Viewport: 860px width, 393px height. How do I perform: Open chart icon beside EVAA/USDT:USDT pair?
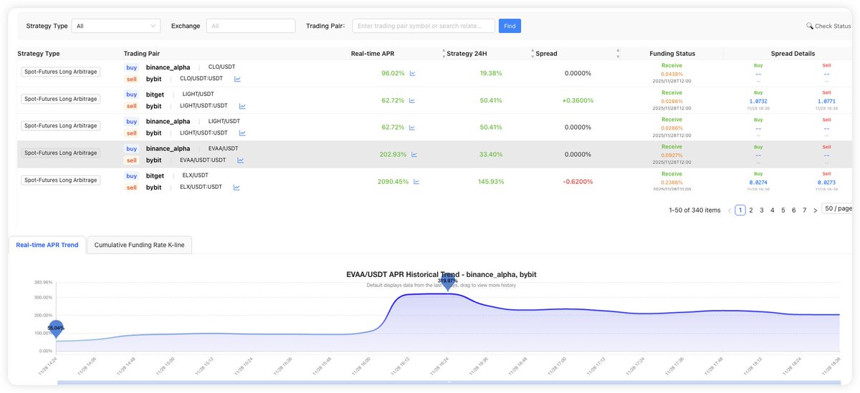point(241,160)
